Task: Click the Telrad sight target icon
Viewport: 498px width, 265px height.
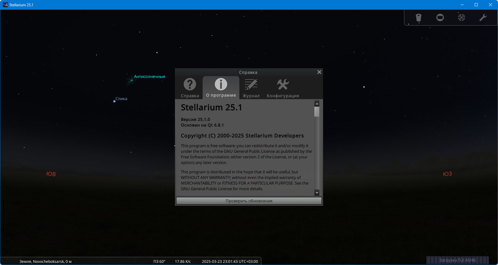Action: click(462, 17)
